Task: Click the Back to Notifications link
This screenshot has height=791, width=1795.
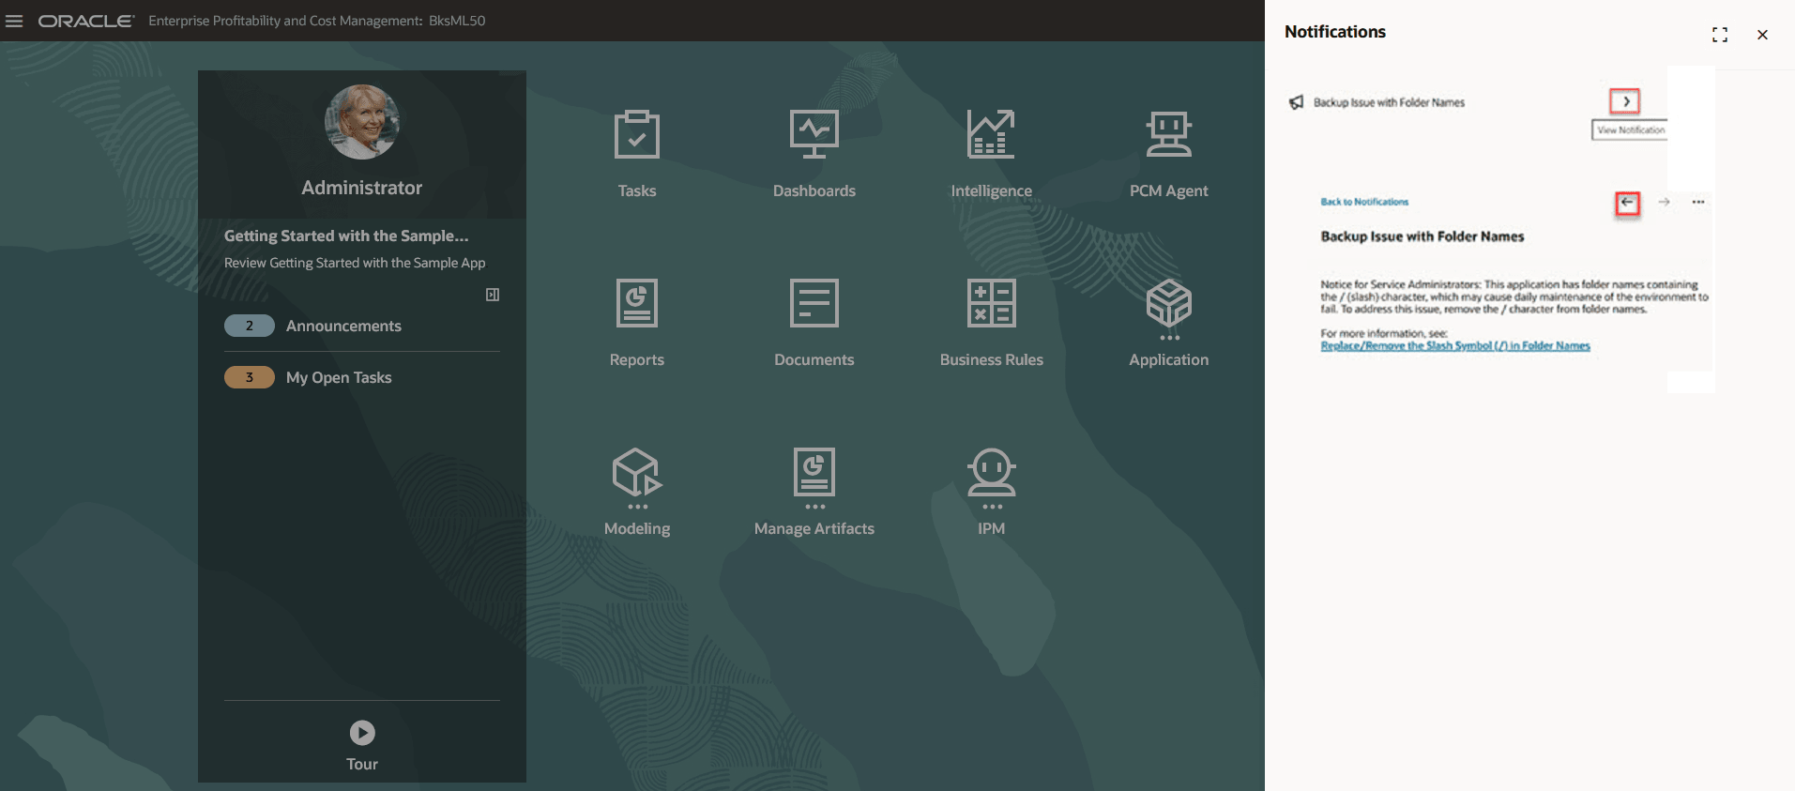Action: click(1364, 202)
